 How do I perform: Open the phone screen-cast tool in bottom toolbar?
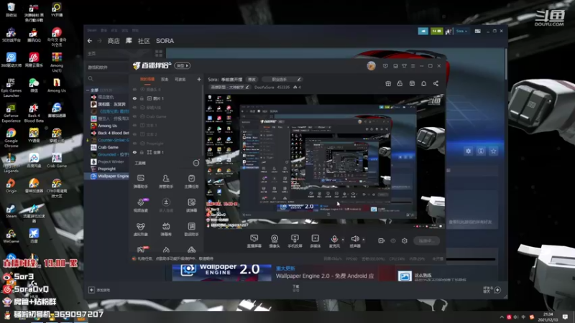pyautogui.click(x=295, y=240)
